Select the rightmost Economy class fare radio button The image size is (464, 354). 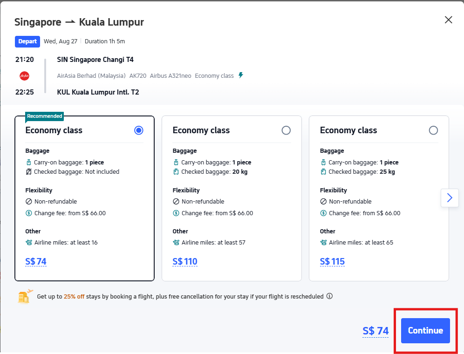433,130
